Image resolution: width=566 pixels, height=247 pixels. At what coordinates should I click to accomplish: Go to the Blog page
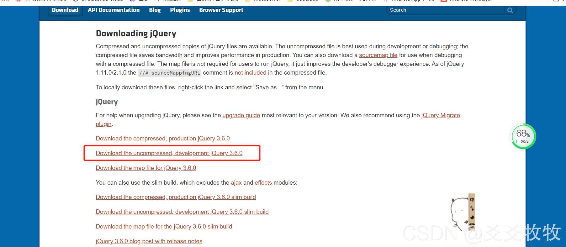(x=155, y=10)
